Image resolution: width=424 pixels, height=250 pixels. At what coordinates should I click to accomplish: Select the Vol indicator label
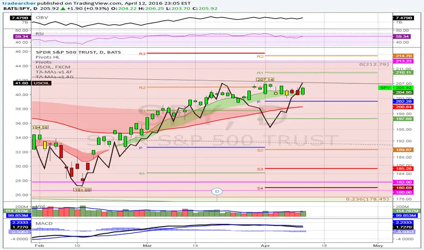coord(40,206)
